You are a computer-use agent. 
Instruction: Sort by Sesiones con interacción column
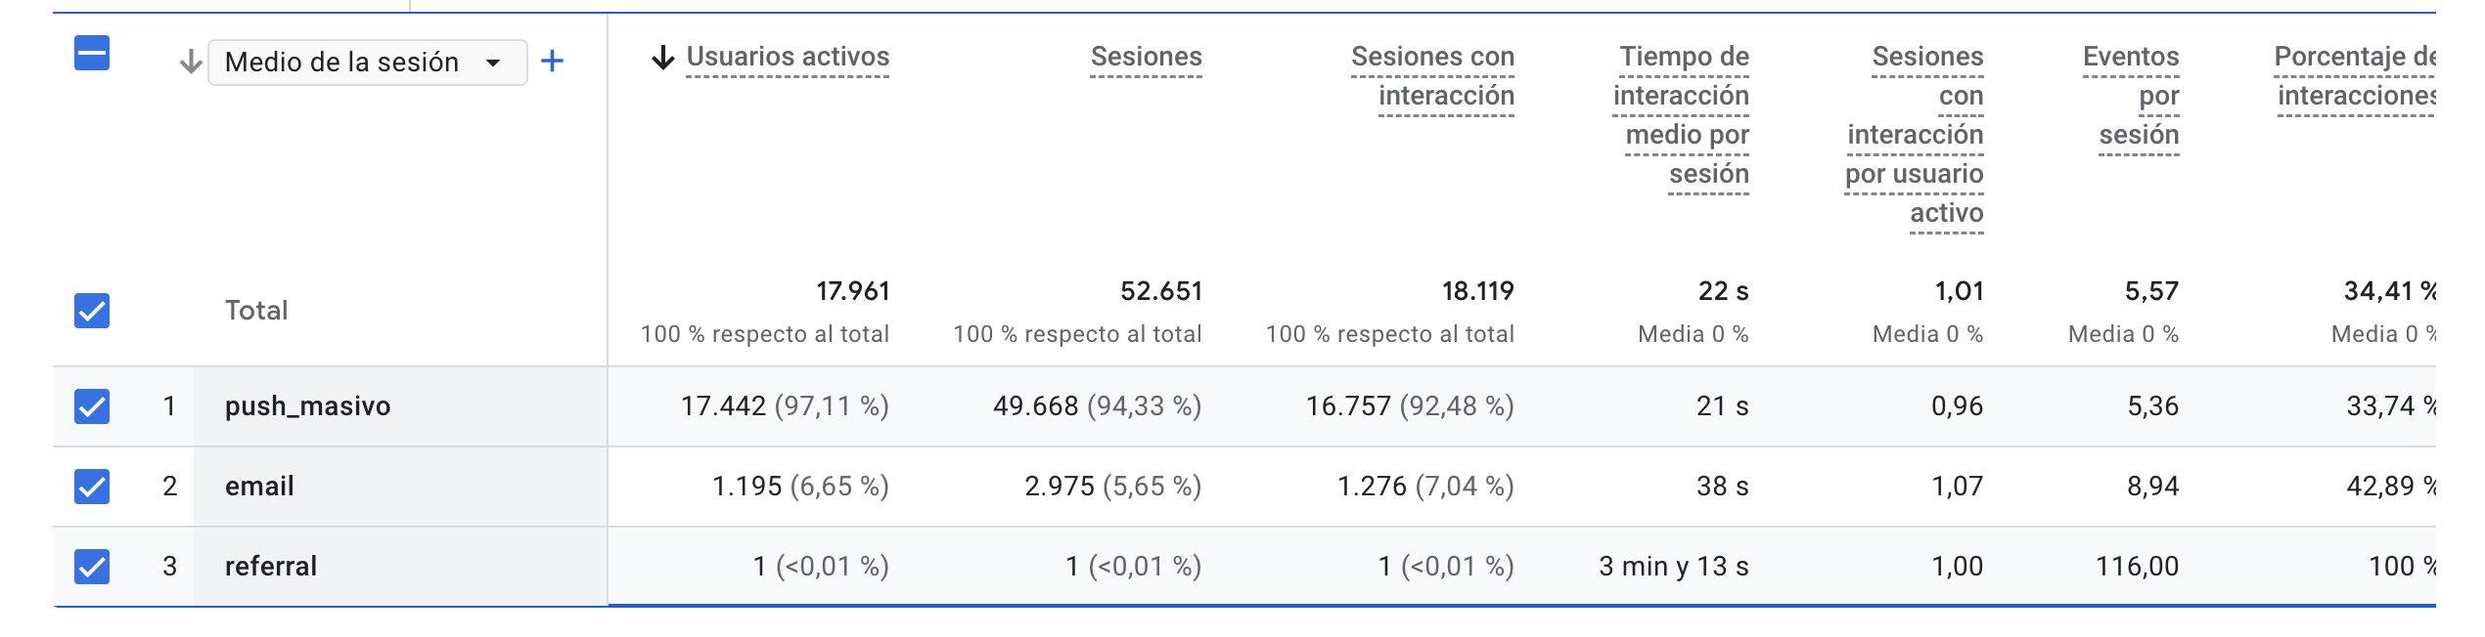pos(1432,76)
